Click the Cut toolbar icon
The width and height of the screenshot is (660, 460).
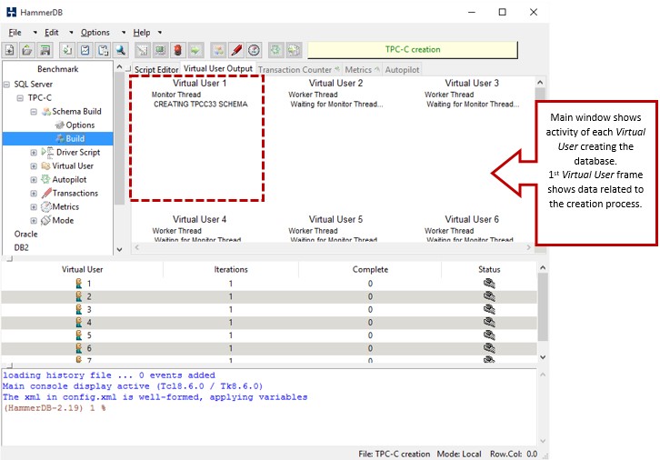(85, 50)
